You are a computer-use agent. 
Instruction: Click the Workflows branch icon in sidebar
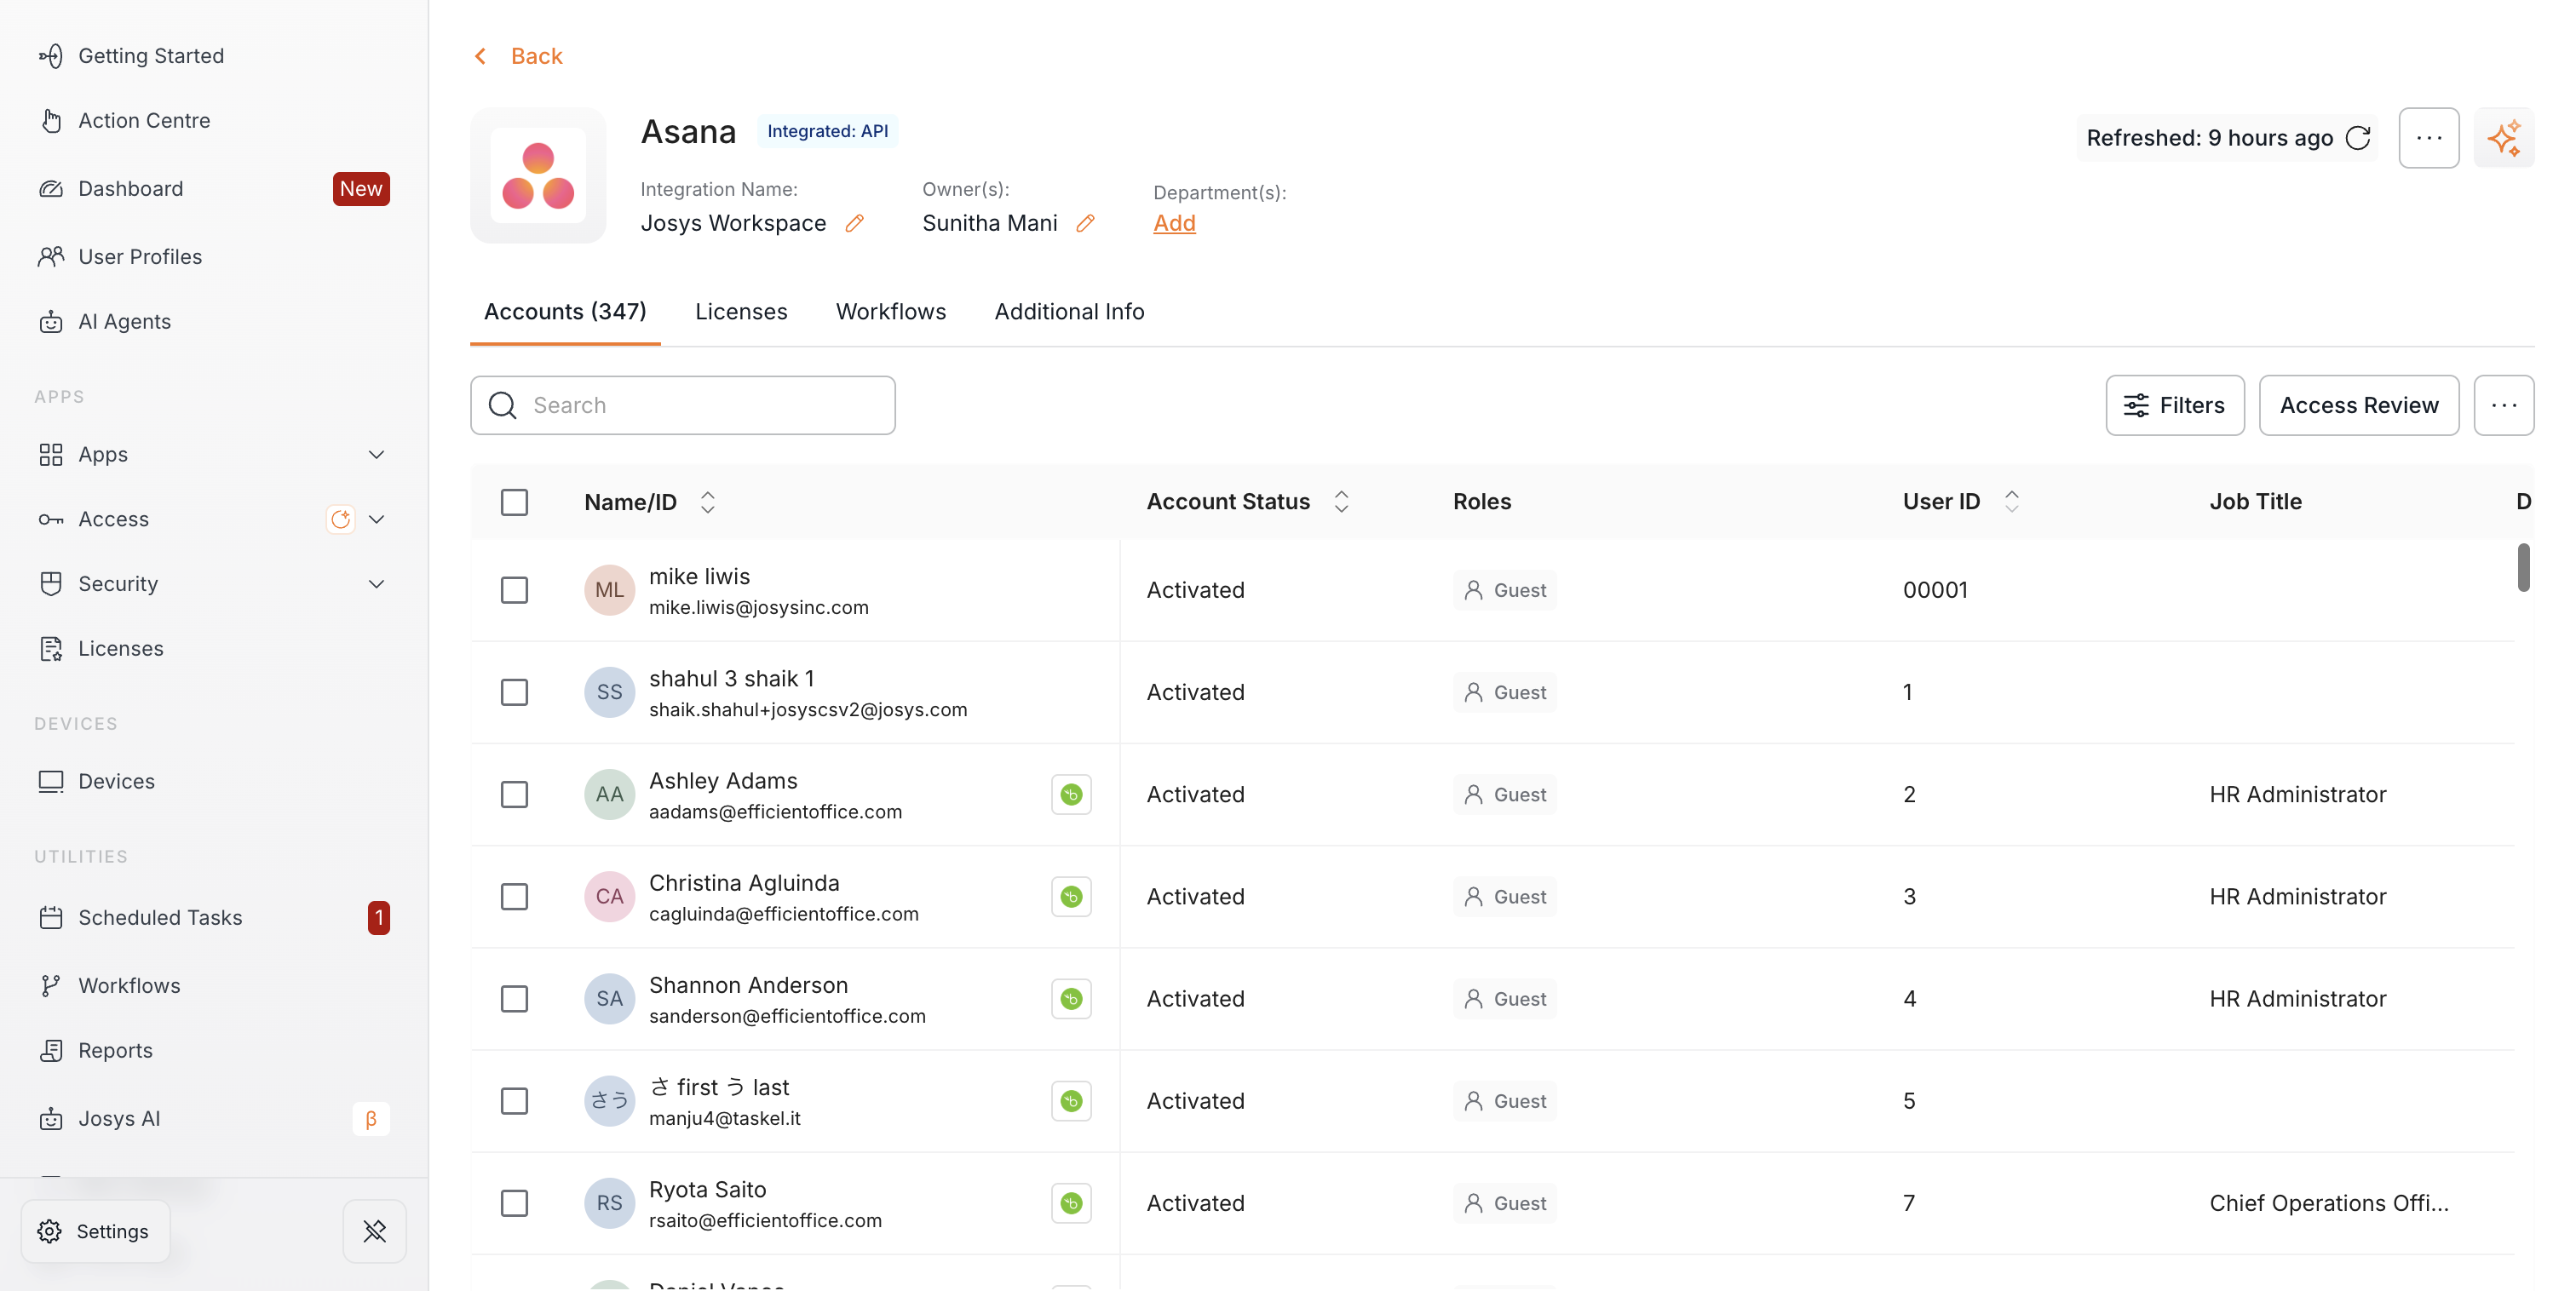click(x=51, y=985)
